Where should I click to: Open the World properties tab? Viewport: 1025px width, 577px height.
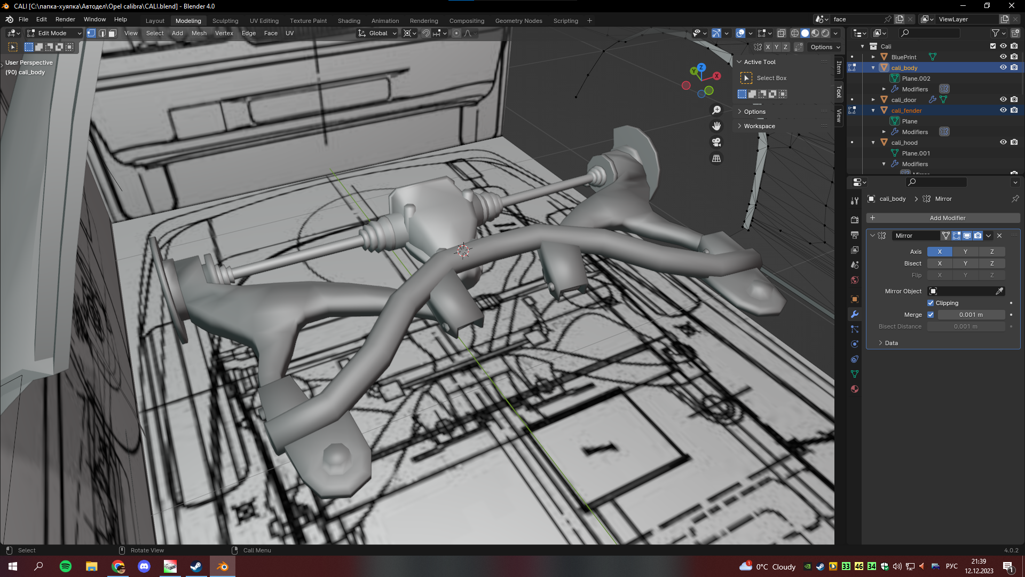[x=855, y=280]
